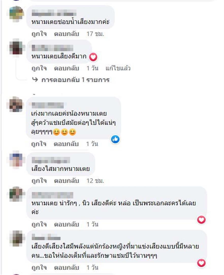Viewport: 224px width, 275px height.
Task: Open the first commenter's profile picture
Action: 16,14
